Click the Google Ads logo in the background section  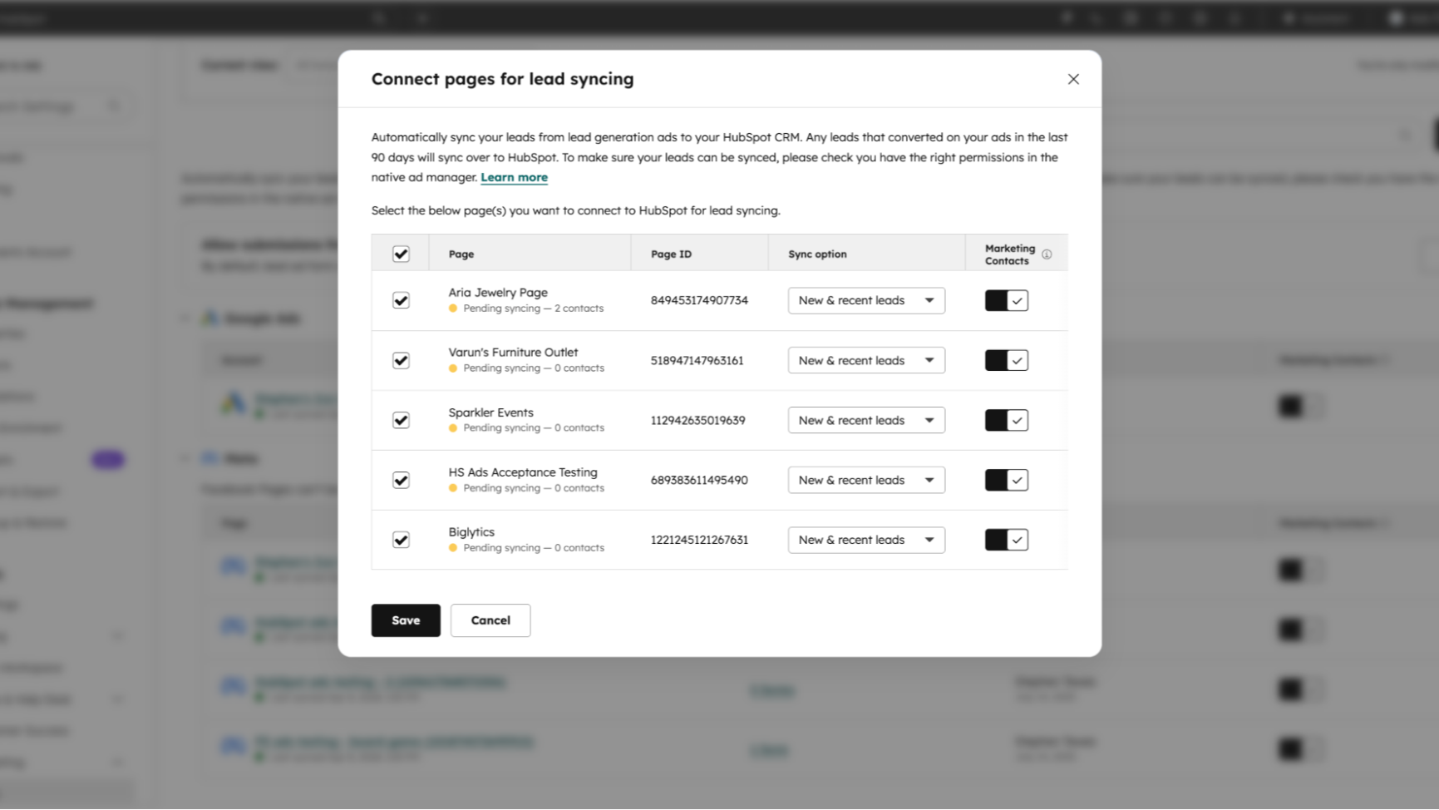(x=209, y=318)
